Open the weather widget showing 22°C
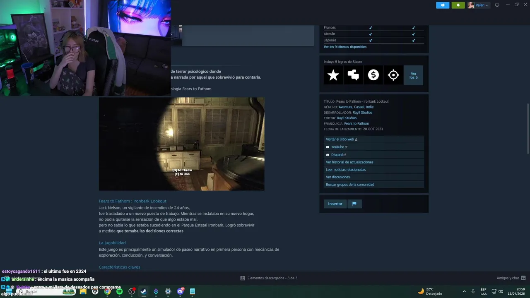Screen dimensions: 530x298 pos(430,291)
